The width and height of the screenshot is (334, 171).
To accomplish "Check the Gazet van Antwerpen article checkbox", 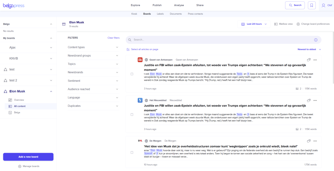I will coord(132,74).
